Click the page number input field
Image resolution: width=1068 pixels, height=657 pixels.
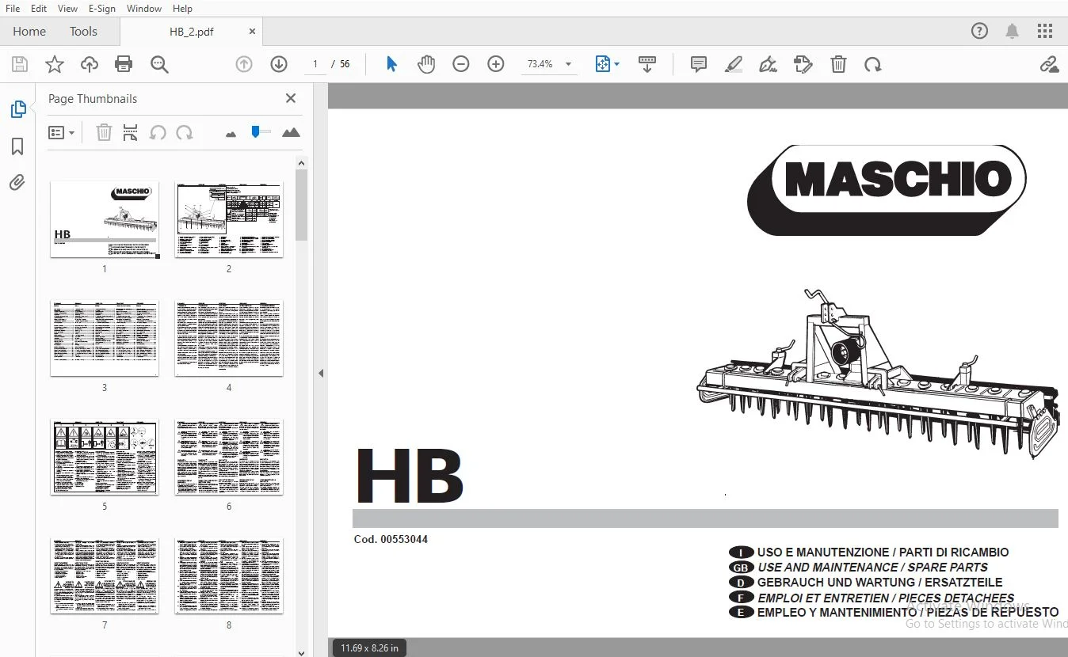point(315,64)
